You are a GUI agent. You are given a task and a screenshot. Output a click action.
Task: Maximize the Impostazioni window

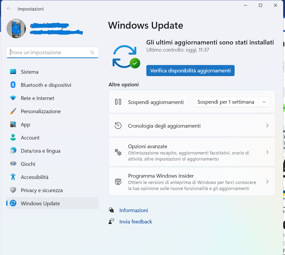(260, 5)
